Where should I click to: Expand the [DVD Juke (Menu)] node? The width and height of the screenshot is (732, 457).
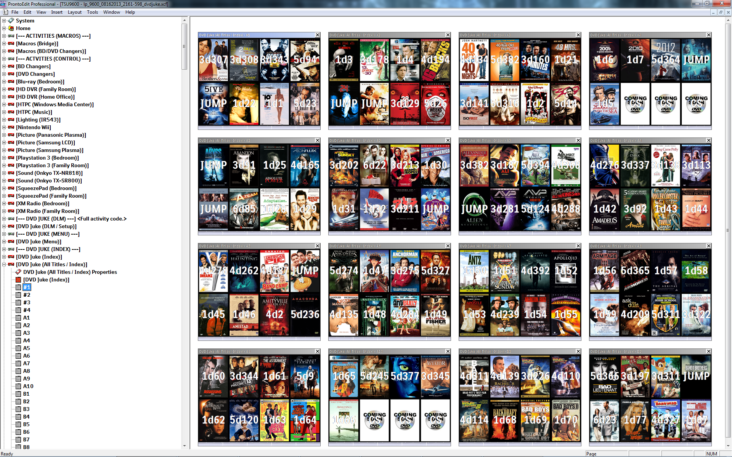(x=4, y=241)
